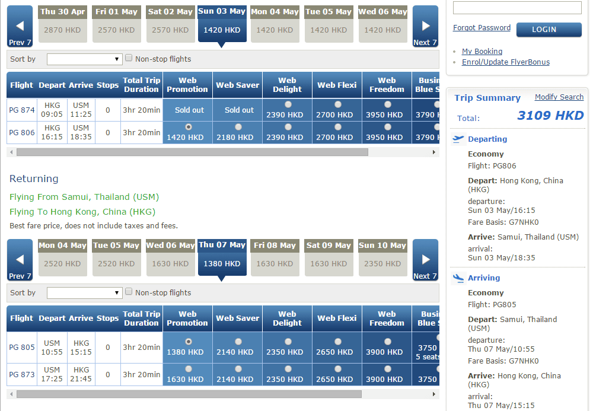Select Web Saver 2180 HKD for PG 806
The image size is (593, 411).
(238, 127)
